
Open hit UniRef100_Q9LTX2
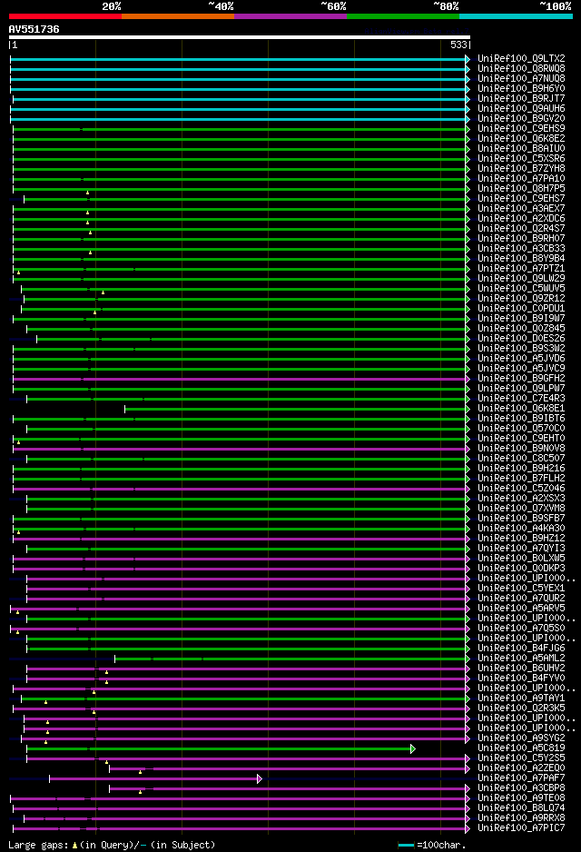(x=521, y=59)
